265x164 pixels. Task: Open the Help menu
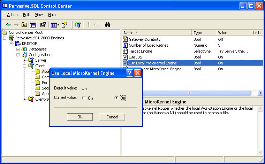click(52, 15)
